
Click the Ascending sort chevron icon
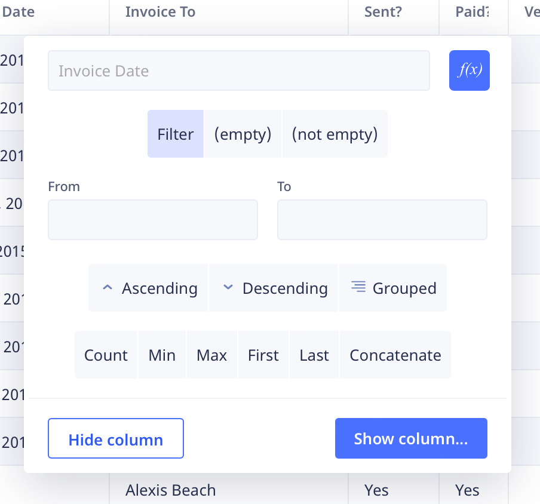108,287
